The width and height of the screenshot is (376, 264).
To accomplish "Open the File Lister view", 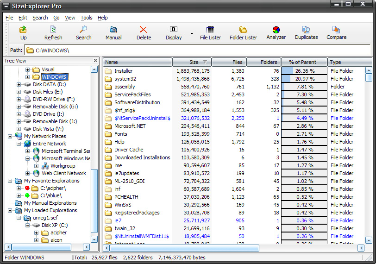I will click(210, 32).
